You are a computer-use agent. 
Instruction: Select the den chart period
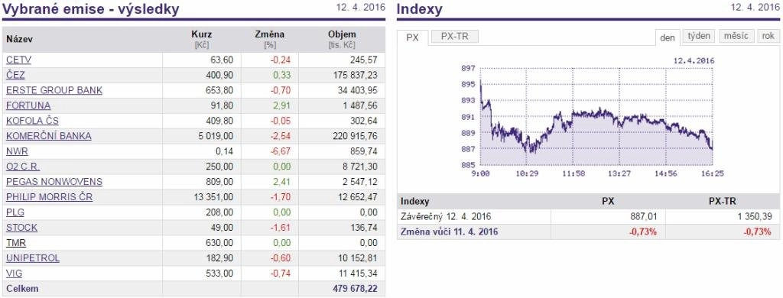pos(667,37)
